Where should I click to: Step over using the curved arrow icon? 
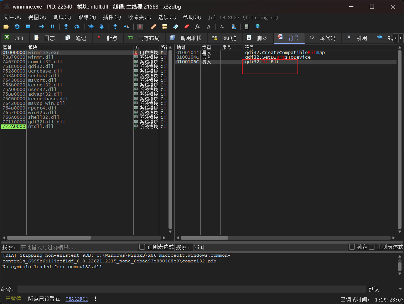[77, 27]
